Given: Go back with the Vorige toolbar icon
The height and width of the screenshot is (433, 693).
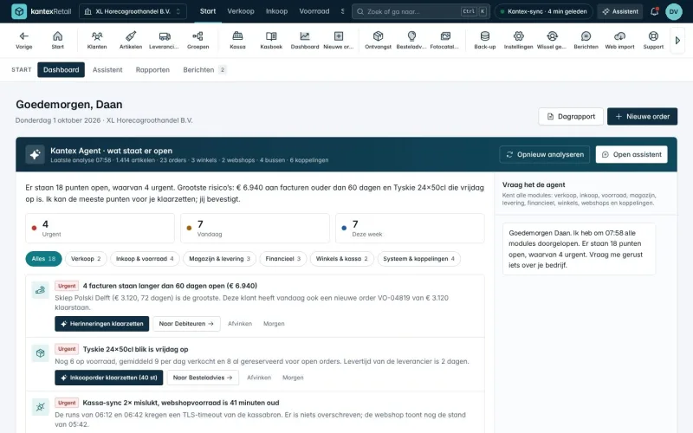Looking at the screenshot, I should (24, 40).
